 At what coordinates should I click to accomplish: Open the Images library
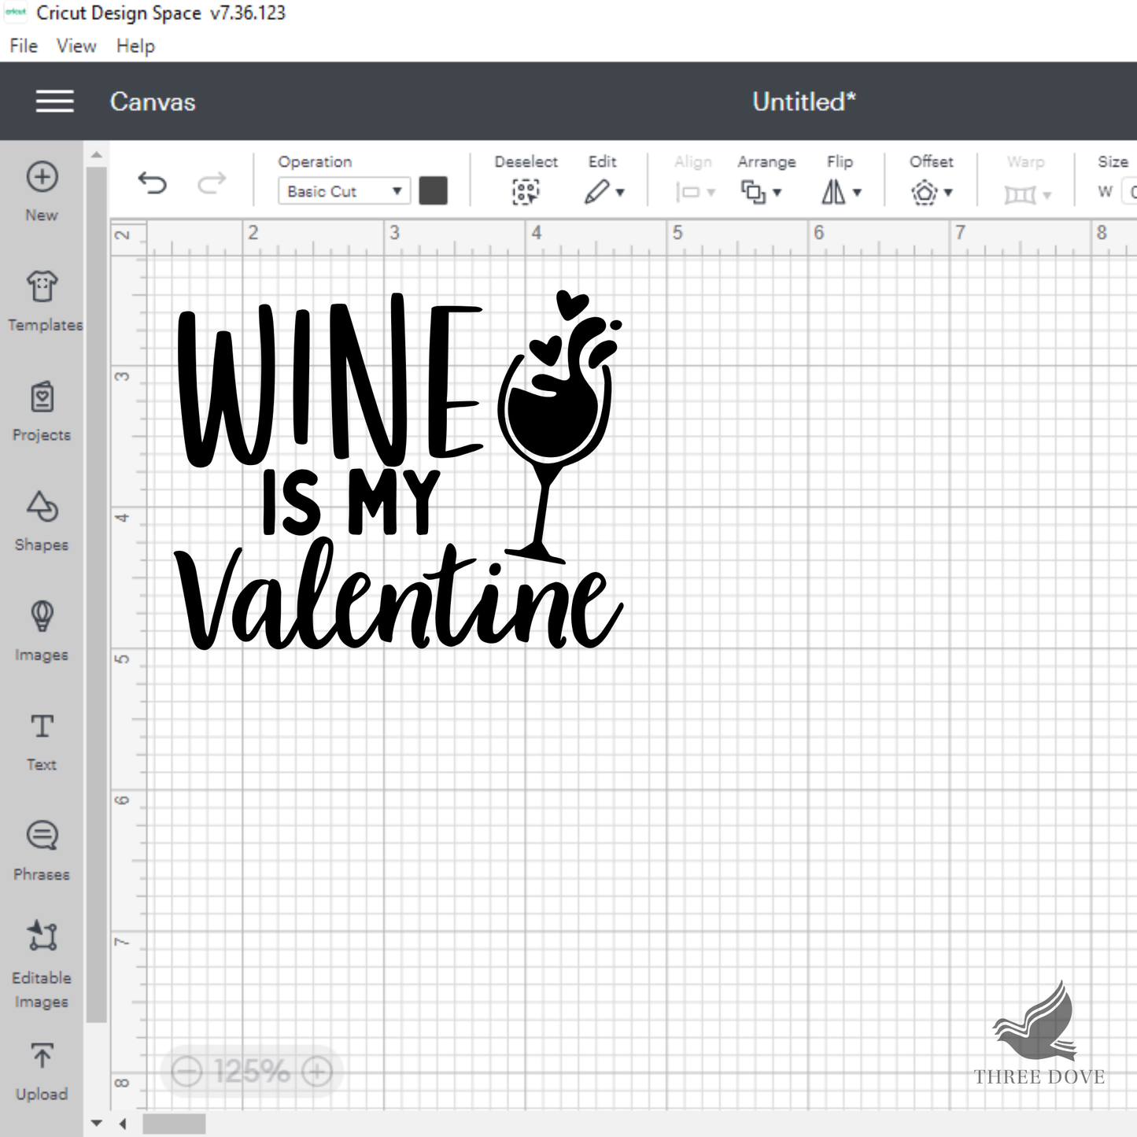(42, 631)
